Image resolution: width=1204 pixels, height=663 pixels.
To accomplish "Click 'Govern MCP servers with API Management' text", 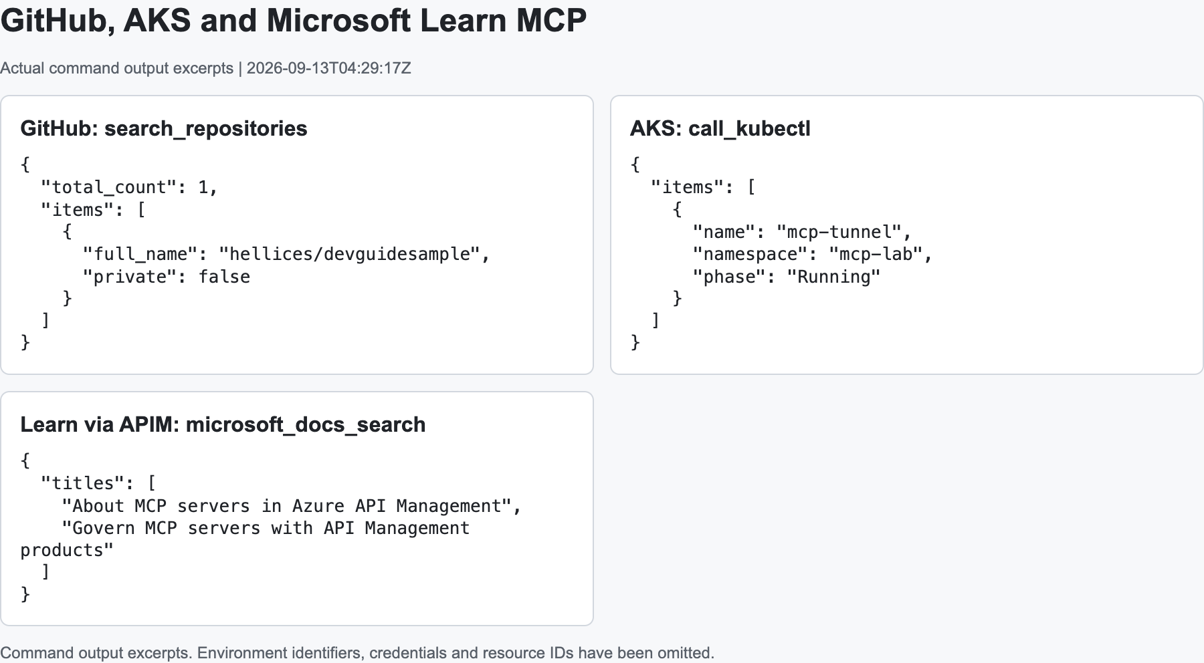I will (x=266, y=528).
